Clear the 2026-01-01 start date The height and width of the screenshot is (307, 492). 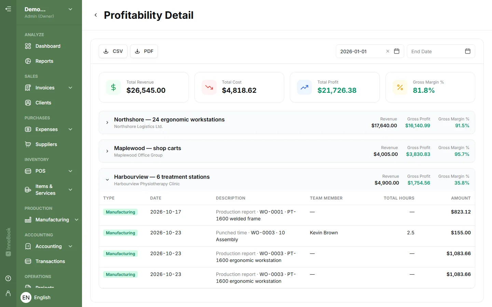tap(388, 51)
